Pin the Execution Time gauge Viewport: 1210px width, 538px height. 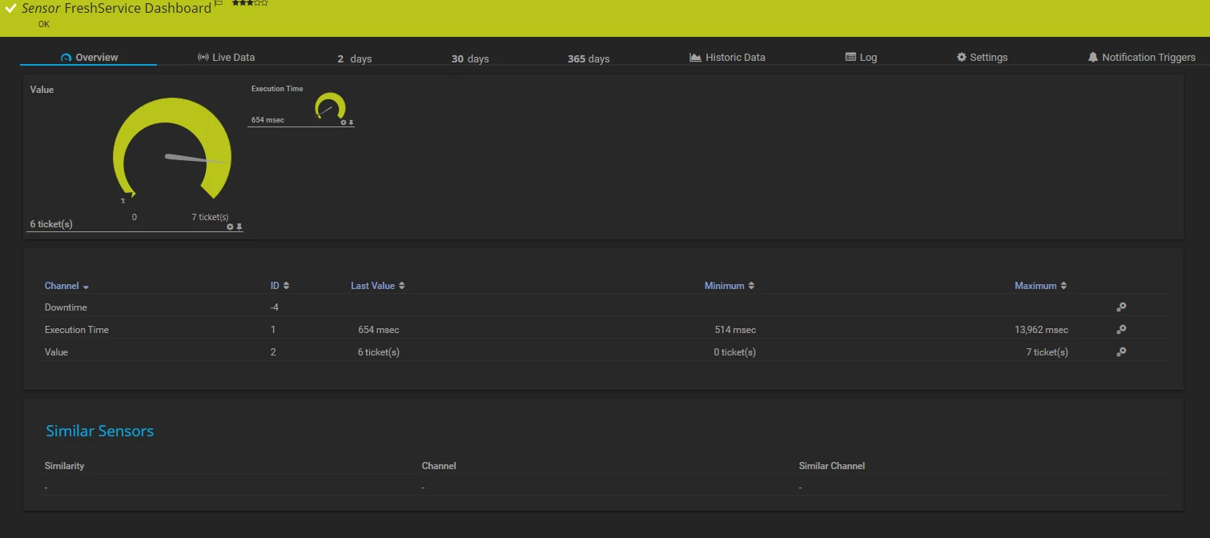point(351,122)
